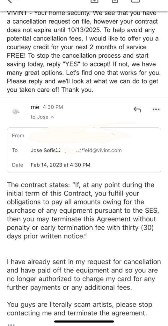Tap the 4:30 PM timestamp
This screenshot has height=326, width=168.
click(53, 107)
